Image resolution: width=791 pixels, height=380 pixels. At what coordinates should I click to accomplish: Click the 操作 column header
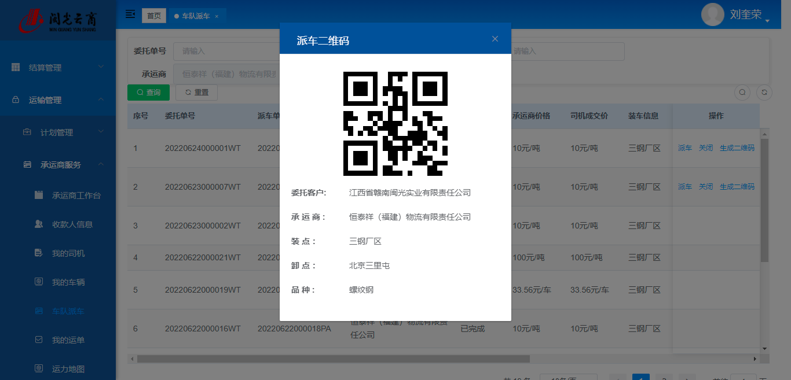(x=716, y=116)
